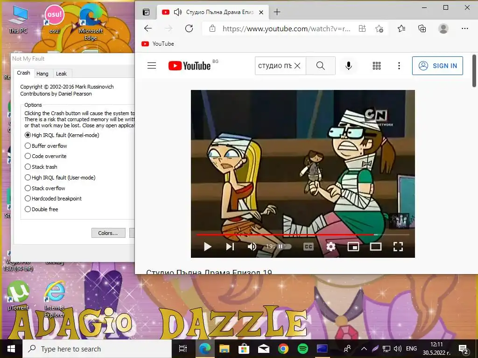Screen dimensions: 478x358
Task: Open YouTube hamburger guide menu
Action: click(152, 66)
